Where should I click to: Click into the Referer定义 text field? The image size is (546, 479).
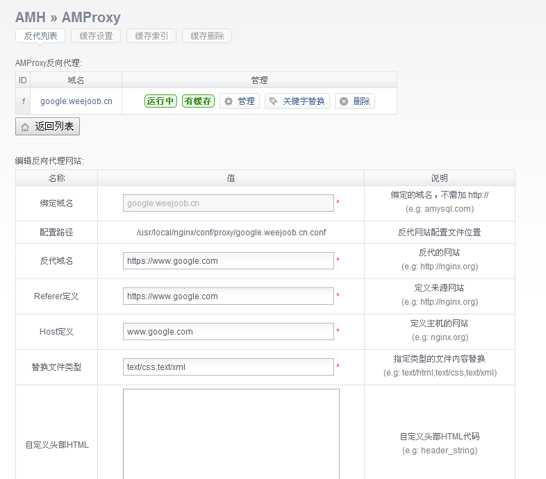228,296
